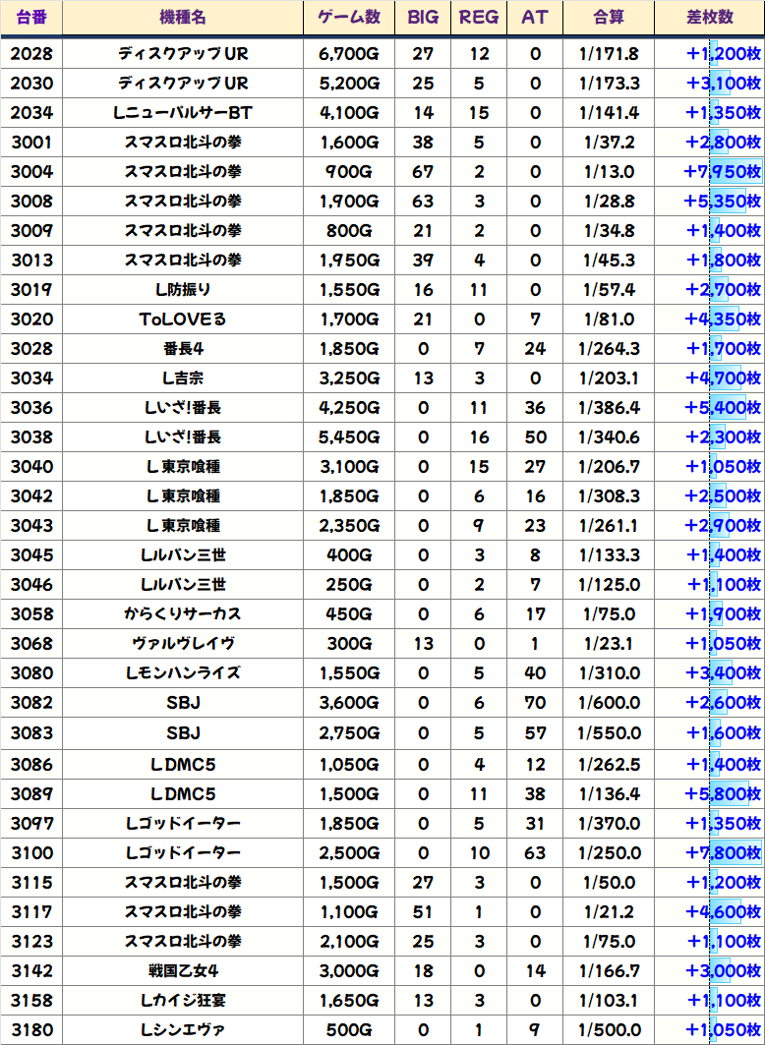The image size is (765, 1045).
Task: Click the +7,800枚 difference bar
Action: (736, 852)
